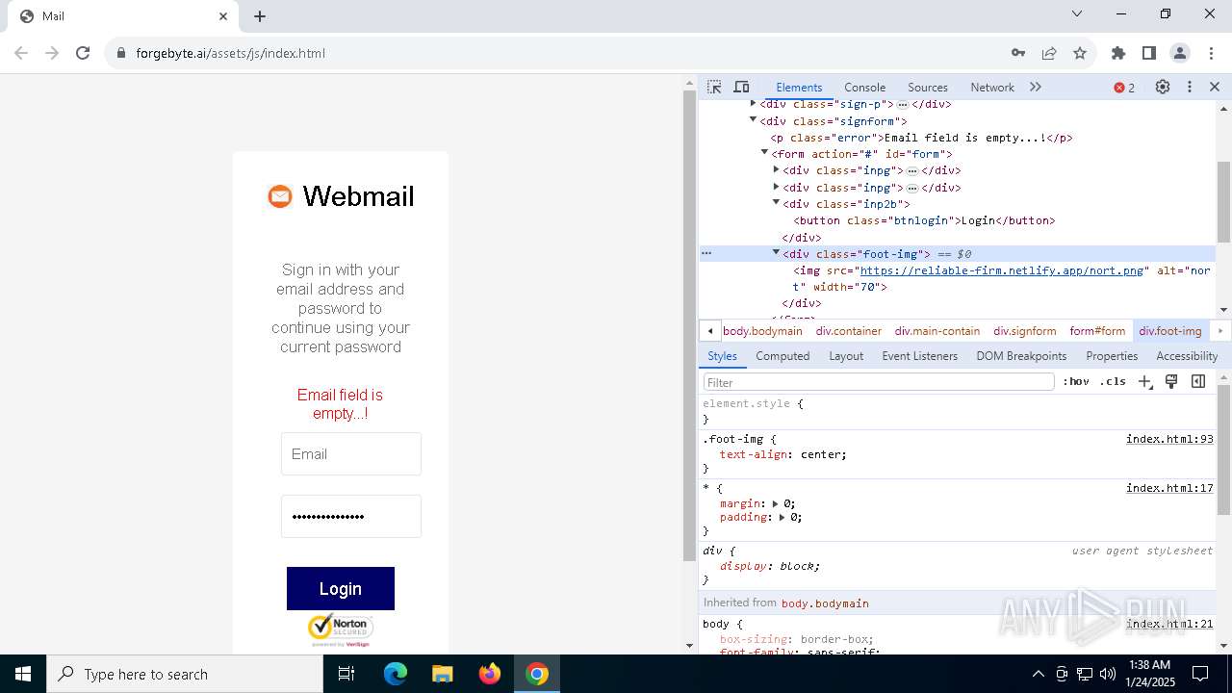1232x693 pixels.
Task: Show the computed styles sidebar
Action: [1198, 382]
